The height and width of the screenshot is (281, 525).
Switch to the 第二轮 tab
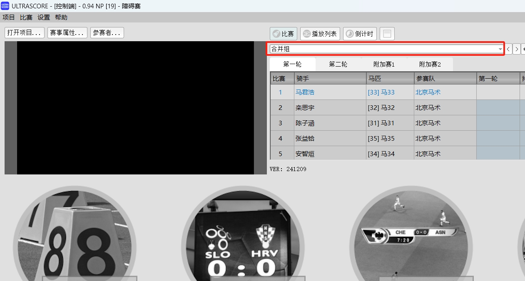point(338,65)
